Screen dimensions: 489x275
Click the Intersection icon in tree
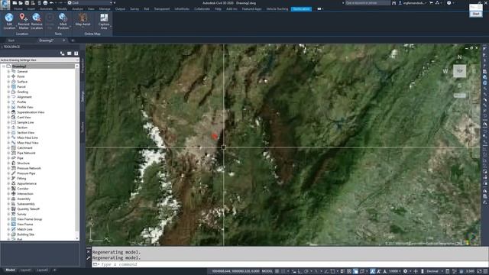[14, 193]
